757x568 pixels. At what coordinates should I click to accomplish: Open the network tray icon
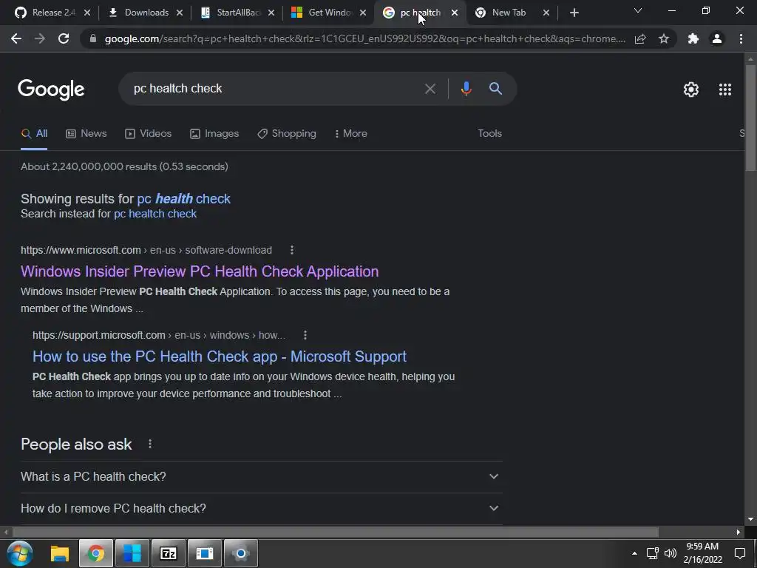click(x=653, y=553)
